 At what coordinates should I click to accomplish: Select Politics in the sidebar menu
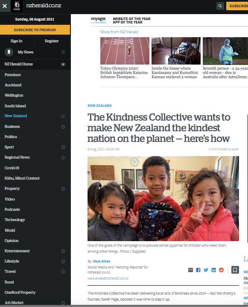11,137
